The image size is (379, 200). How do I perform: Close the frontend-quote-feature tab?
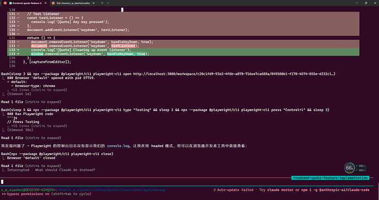click(x=46, y=3)
